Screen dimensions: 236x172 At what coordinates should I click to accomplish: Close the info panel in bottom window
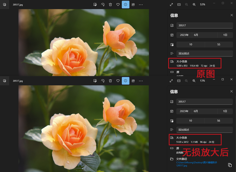click(x=231, y=92)
